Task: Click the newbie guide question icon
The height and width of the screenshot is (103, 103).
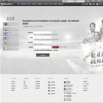Action: pos(97,4)
